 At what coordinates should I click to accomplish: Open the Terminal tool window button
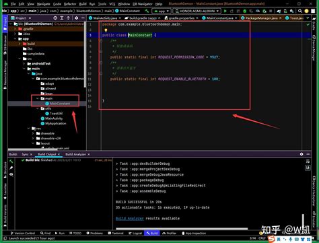116,234
